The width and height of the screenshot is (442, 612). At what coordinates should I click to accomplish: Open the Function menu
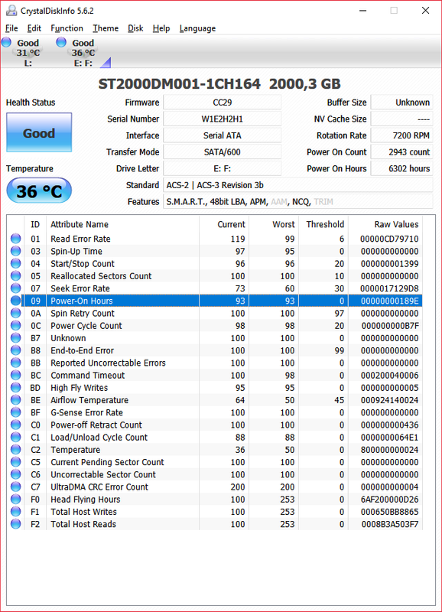67,28
